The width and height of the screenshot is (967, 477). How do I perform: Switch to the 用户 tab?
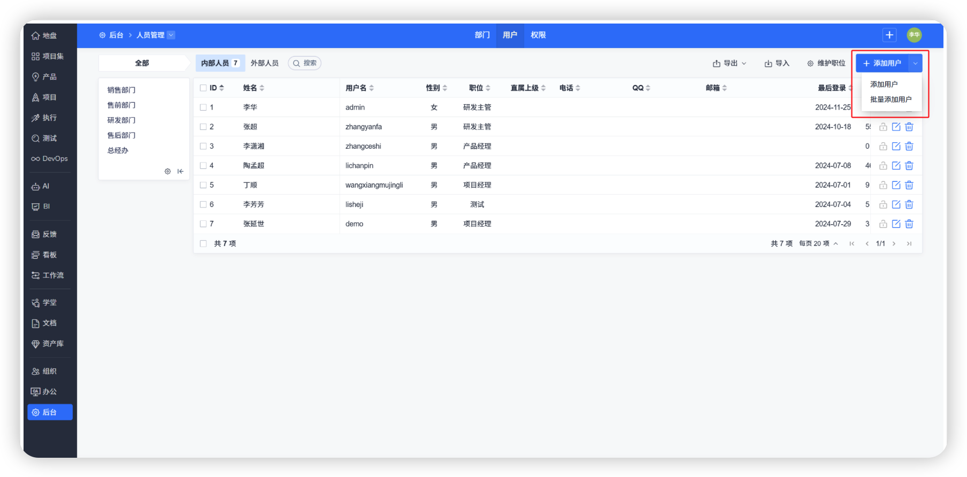click(510, 35)
